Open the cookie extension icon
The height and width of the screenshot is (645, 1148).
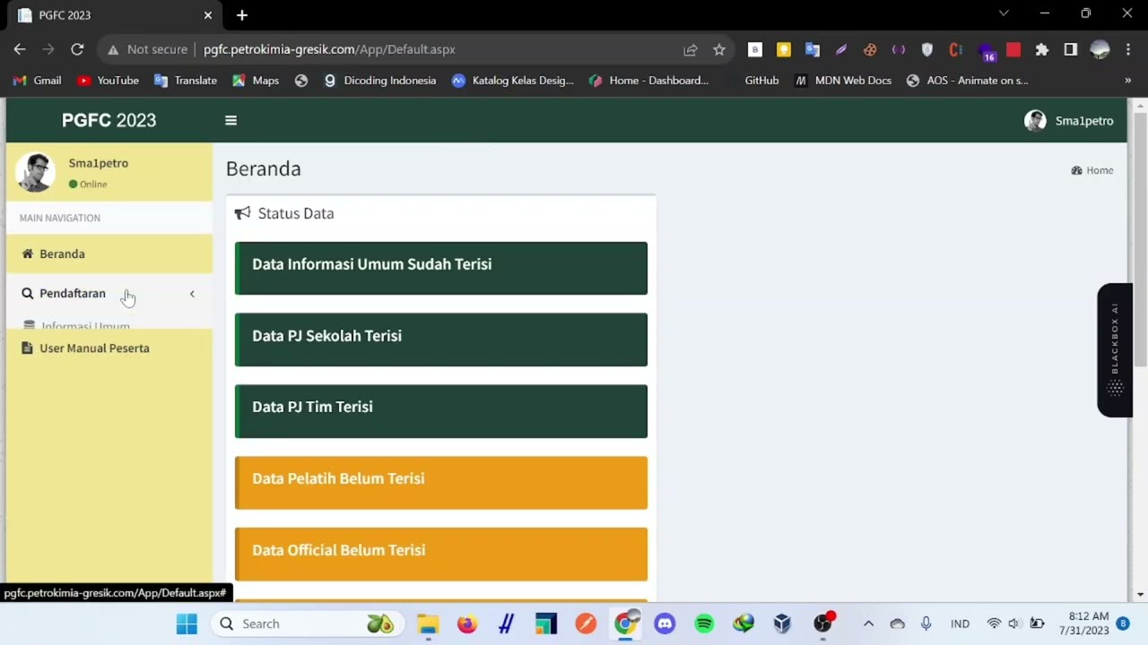click(x=870, y=49)
